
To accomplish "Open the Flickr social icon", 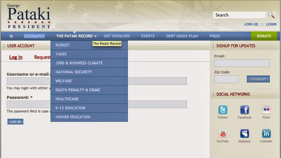I will [x=266, y=110].
